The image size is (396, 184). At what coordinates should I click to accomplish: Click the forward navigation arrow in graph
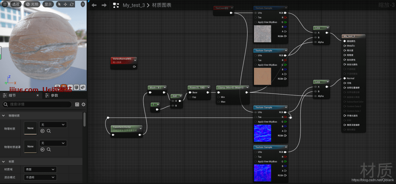tap(104, 5)
